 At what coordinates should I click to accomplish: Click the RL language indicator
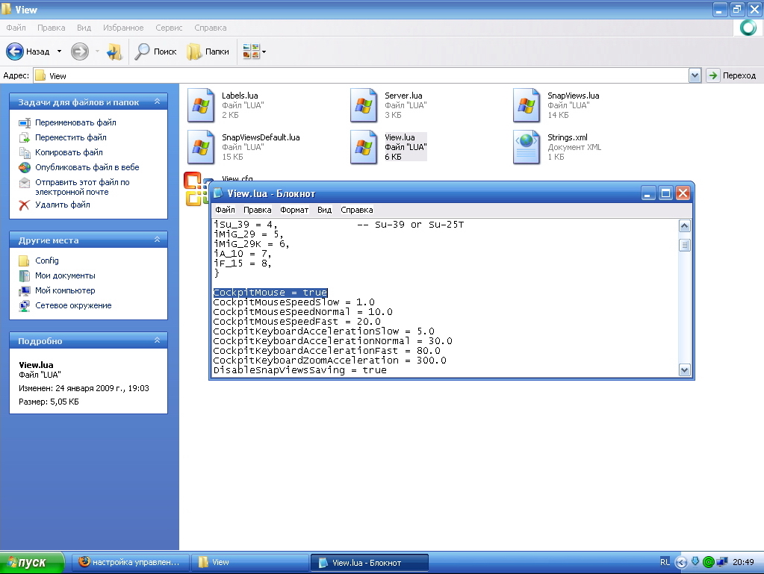pyautogui.click(x=665, y=562)
